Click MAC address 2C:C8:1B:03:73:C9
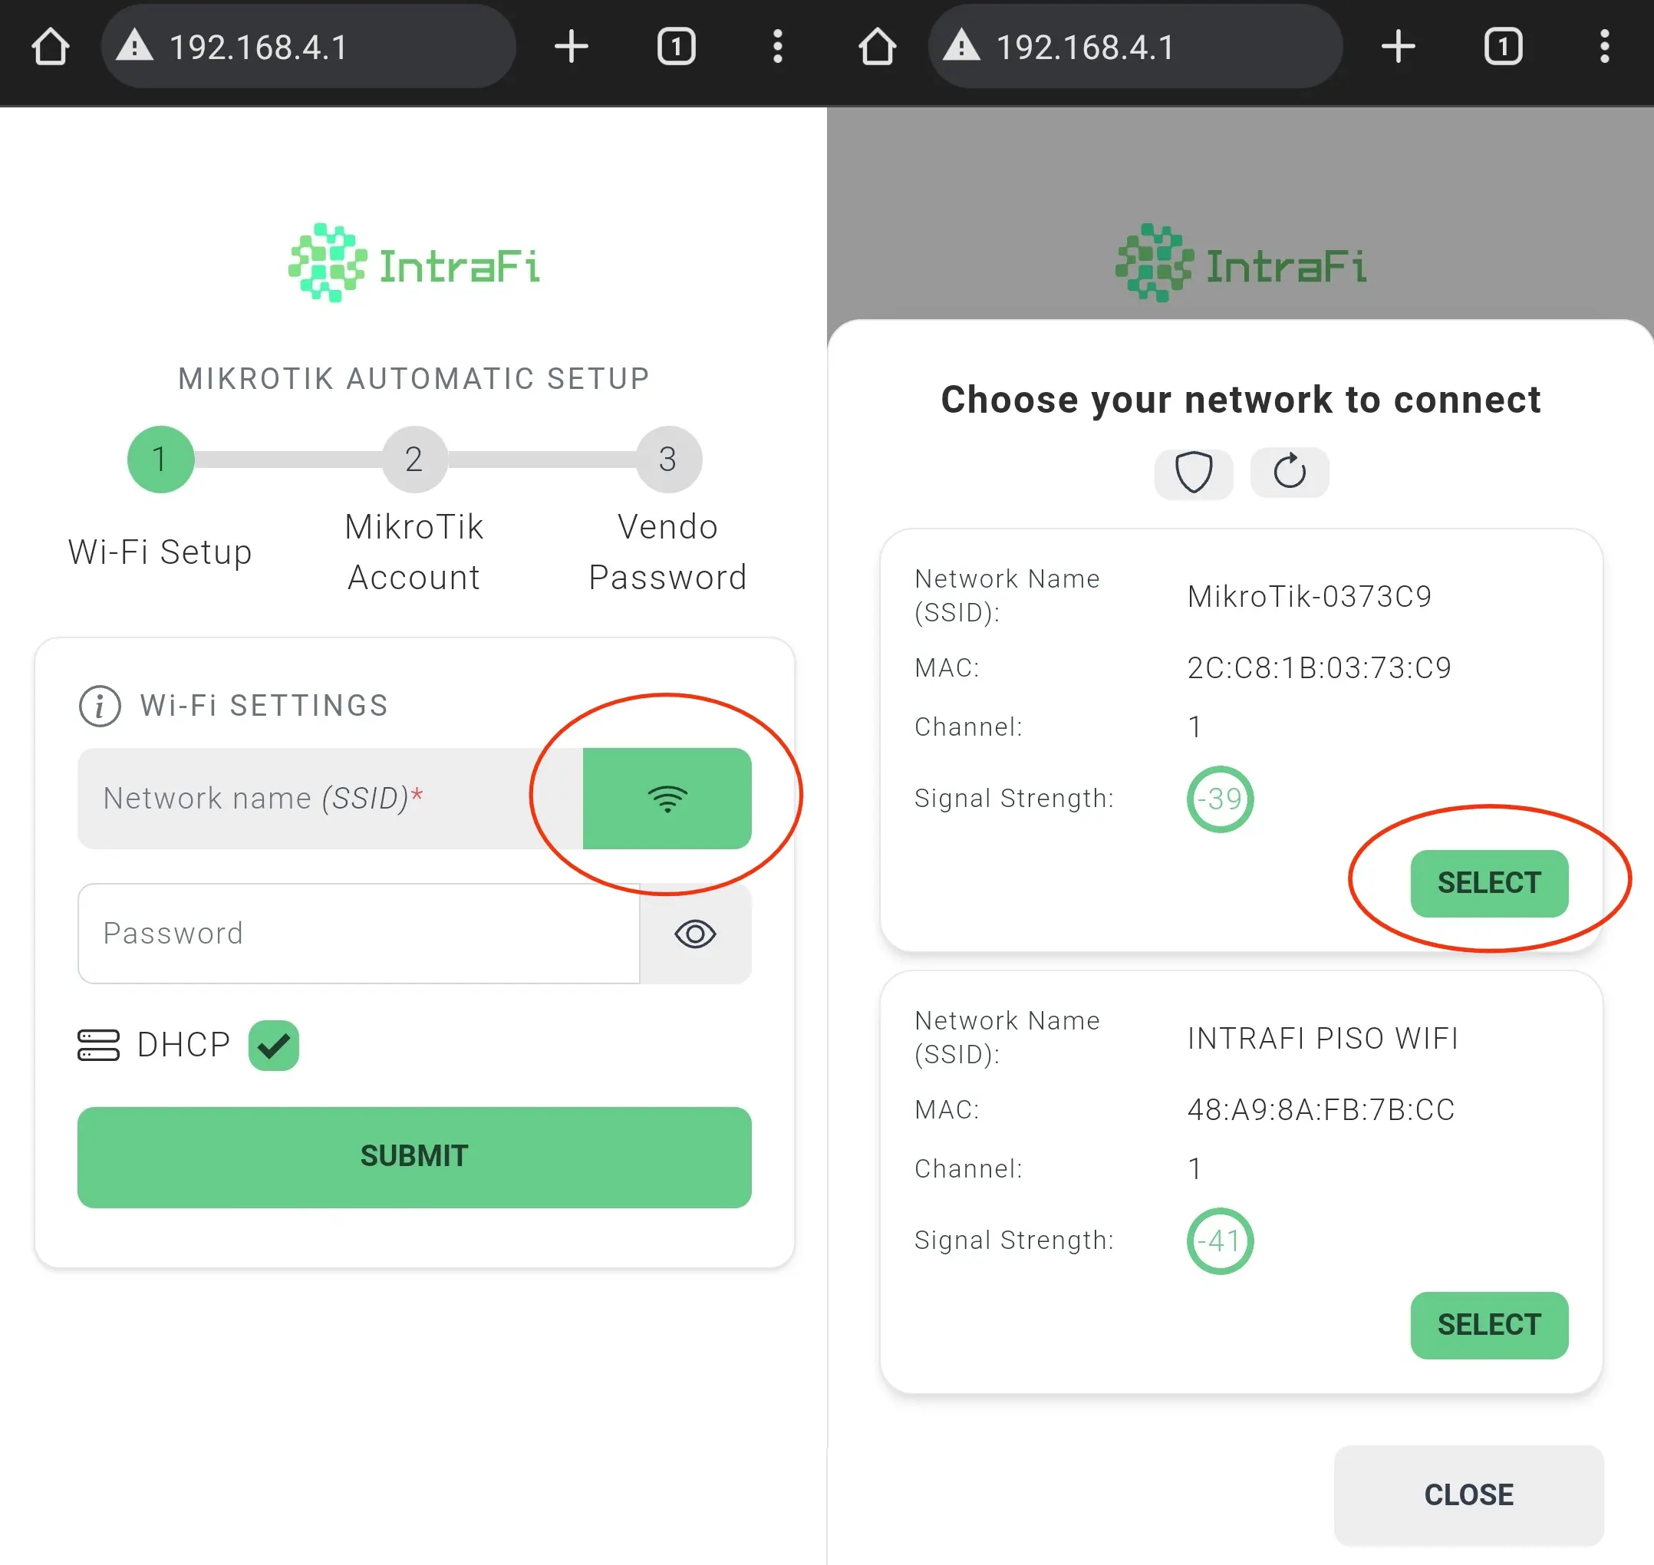 coord(1320,668)
